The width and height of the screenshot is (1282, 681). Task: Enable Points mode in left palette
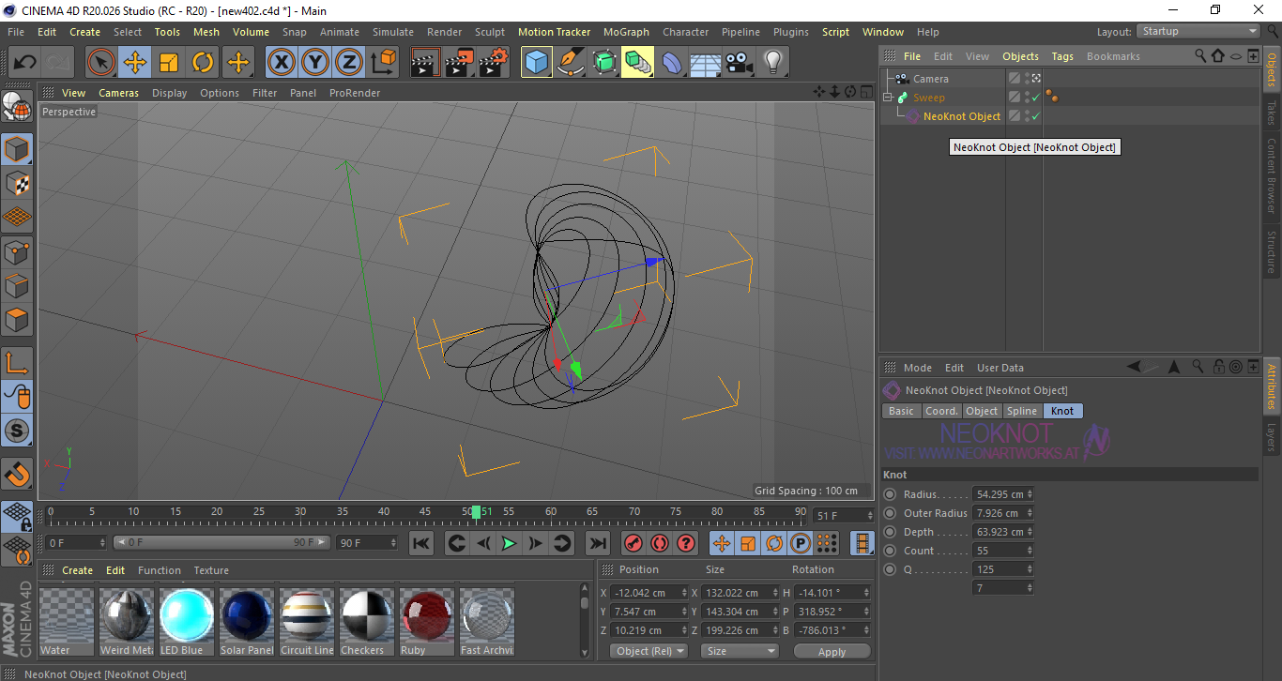[x=17, y=251]
